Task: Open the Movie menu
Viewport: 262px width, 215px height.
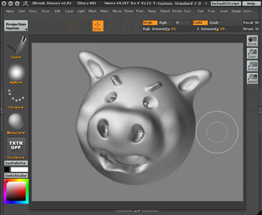Action: pos(117,11)
